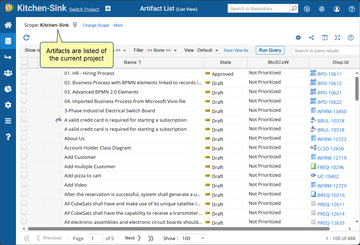
Task: Open the team members sidebar icon
Action: (x=8, y=73)
